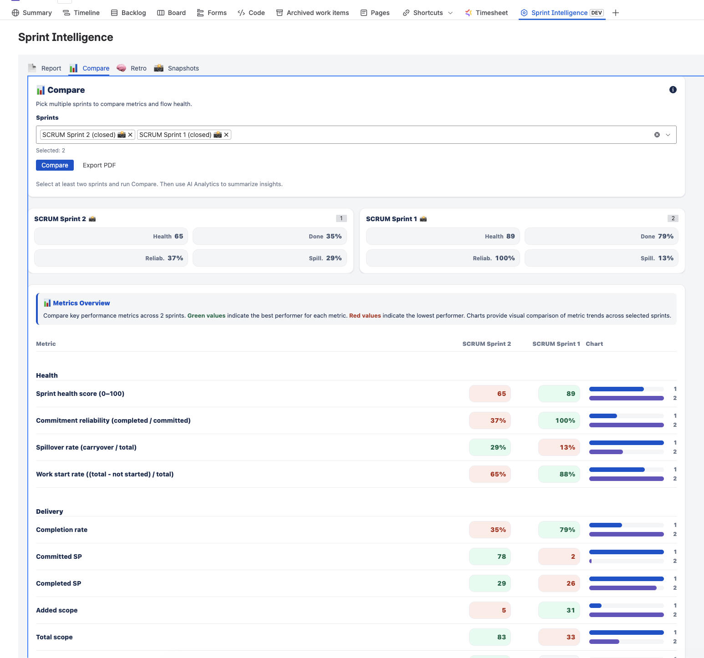The image size is (704, 658).
Task: Expand the Sprints selection dropdown chevron
Action: 668,135
